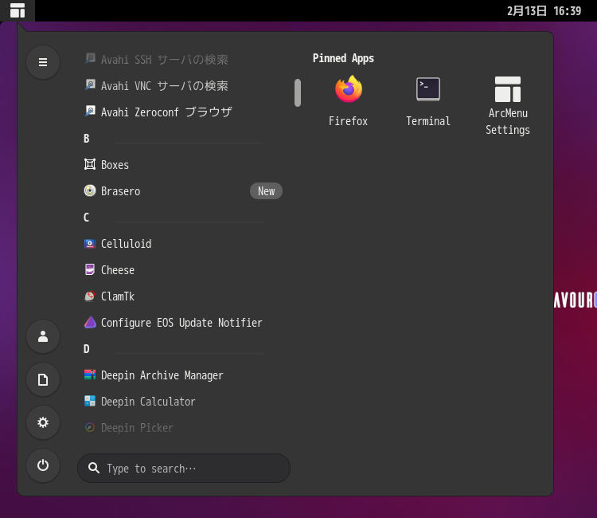This screenshot has height=518, width=597.
Task: Open the user account round button
Action: 43,336
